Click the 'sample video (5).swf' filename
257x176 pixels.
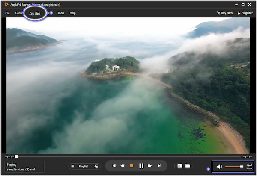point(21,170)
